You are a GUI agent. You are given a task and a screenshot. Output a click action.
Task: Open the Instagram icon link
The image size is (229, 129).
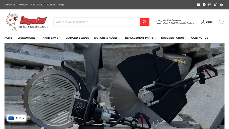[x=210, y=5]
